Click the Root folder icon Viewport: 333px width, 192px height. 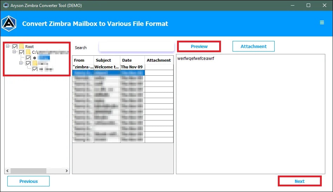(21, 46)
